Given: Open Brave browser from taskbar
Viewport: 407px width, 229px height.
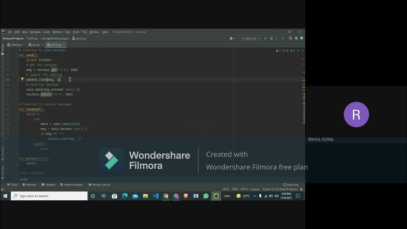Looking at the screenshot, I should coord(186,196).
